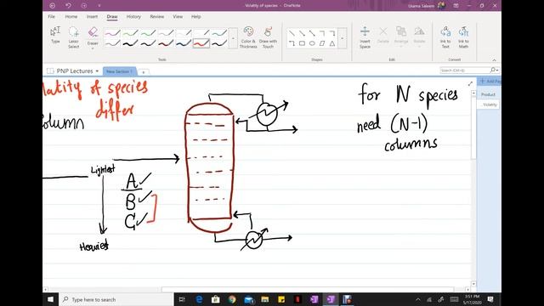Open the Help tab

click(196, 17)
